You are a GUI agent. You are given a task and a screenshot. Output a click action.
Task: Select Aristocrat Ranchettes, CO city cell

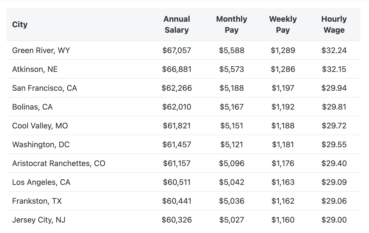(59, 163)
